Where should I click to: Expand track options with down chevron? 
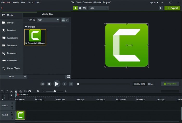point(11,99)
